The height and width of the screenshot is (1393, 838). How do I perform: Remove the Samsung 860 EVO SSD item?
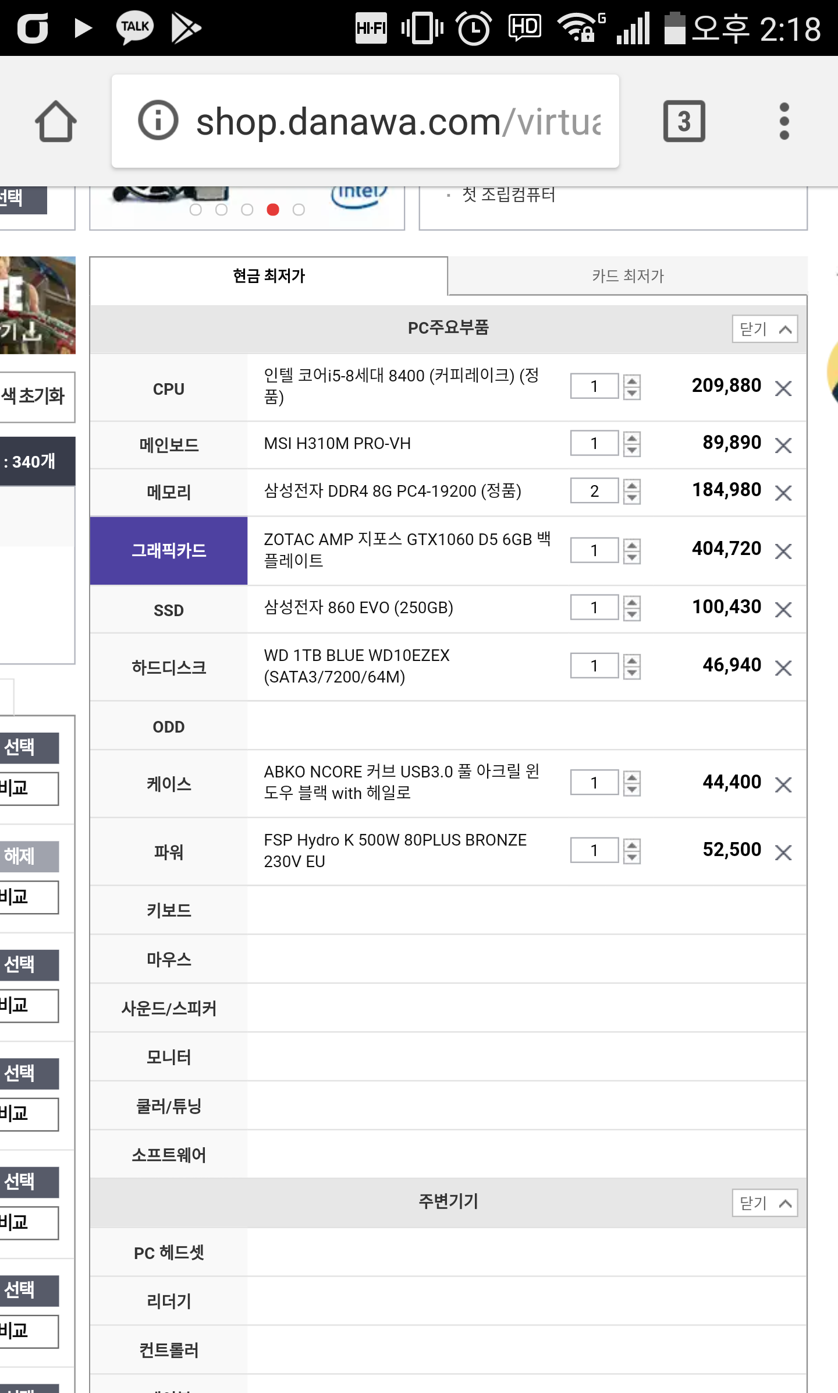pyautogui.click(x=783, y=609)
